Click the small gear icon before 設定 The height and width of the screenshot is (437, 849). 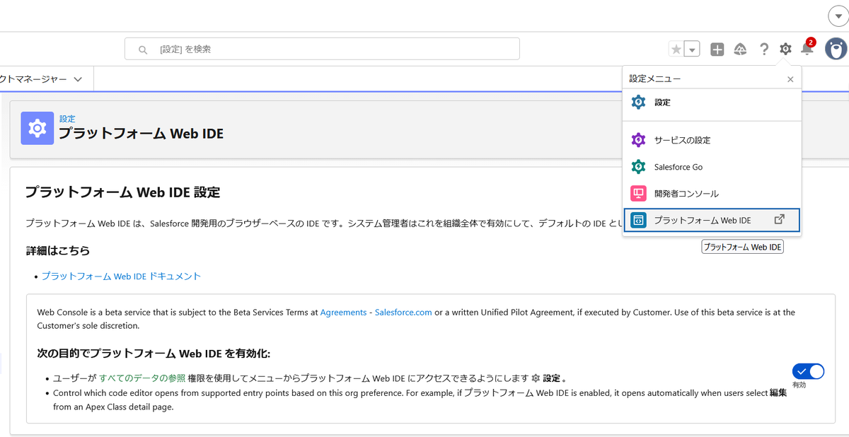pos(536,378)
